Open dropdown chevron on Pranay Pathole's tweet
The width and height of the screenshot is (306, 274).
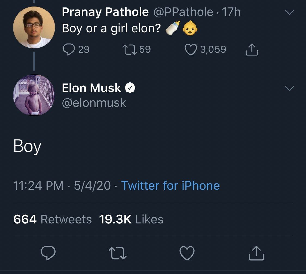[289, 13]
